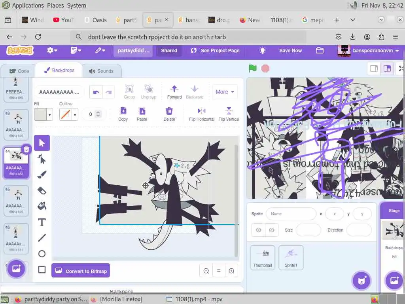Select the Reshape tool

tap(42, 159)
